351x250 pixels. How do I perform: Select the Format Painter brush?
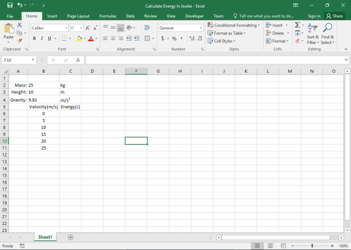(19, 41)
